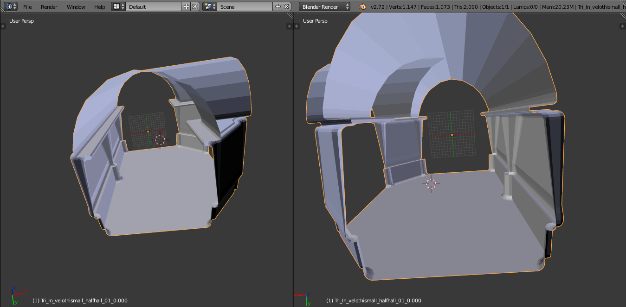Click the Blender logo in info header

pyautogui.click(x=362, y=6)
